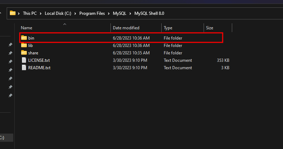
Task: Select the bin folder name
Action: click(x=31, y=38)
